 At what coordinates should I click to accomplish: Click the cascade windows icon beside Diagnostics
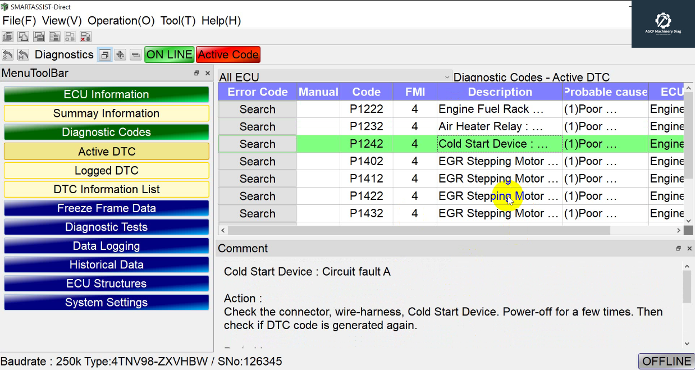tap(104, 54)
